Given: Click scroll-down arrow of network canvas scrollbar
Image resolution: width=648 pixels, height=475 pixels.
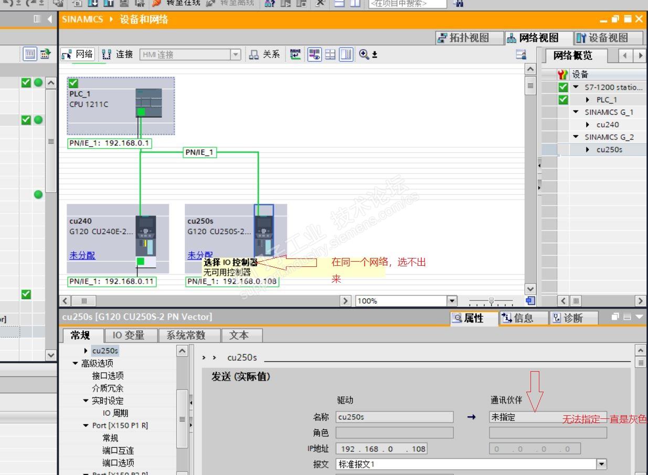Looking at the screenshot, I should pos(530,289).
